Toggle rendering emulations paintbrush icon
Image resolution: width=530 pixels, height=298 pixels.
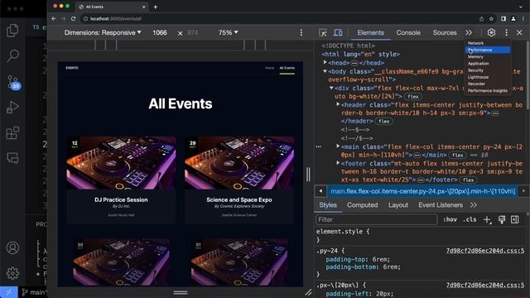click(502, 219)
